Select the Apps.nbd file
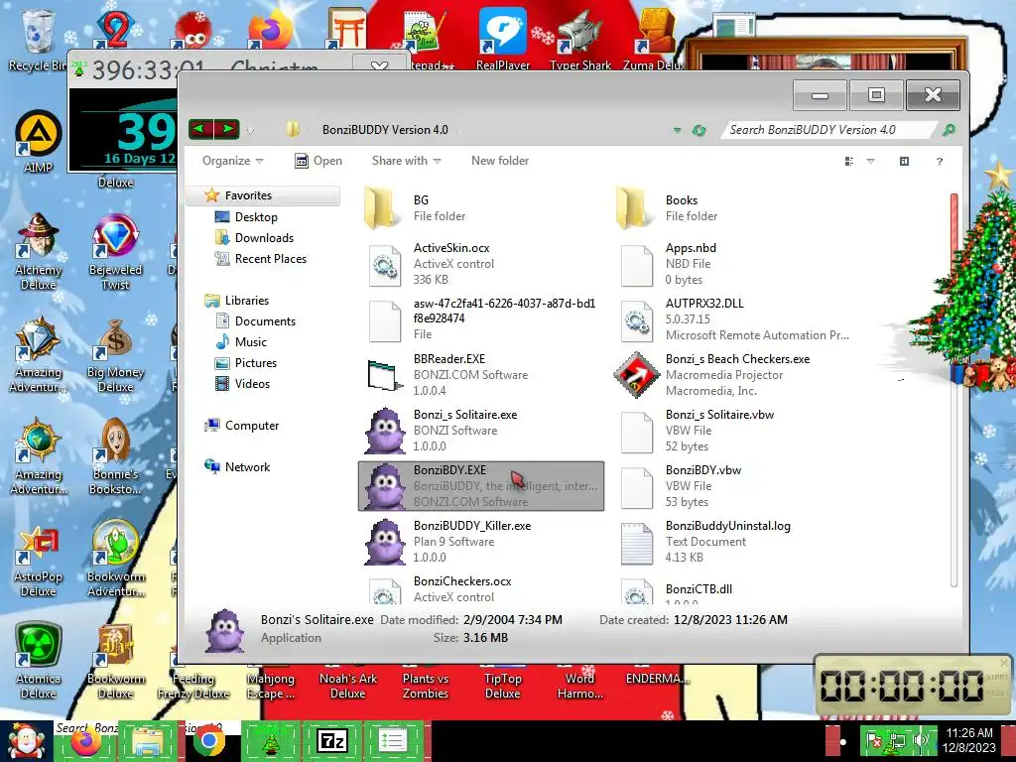This screenshot has width=1016, height=762. click(x=733, y=264)
